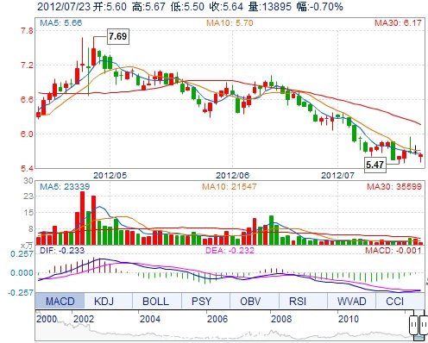428x343 pixels.
Task: Click 2008 on the timeline navigator
Action: (281, 319)
